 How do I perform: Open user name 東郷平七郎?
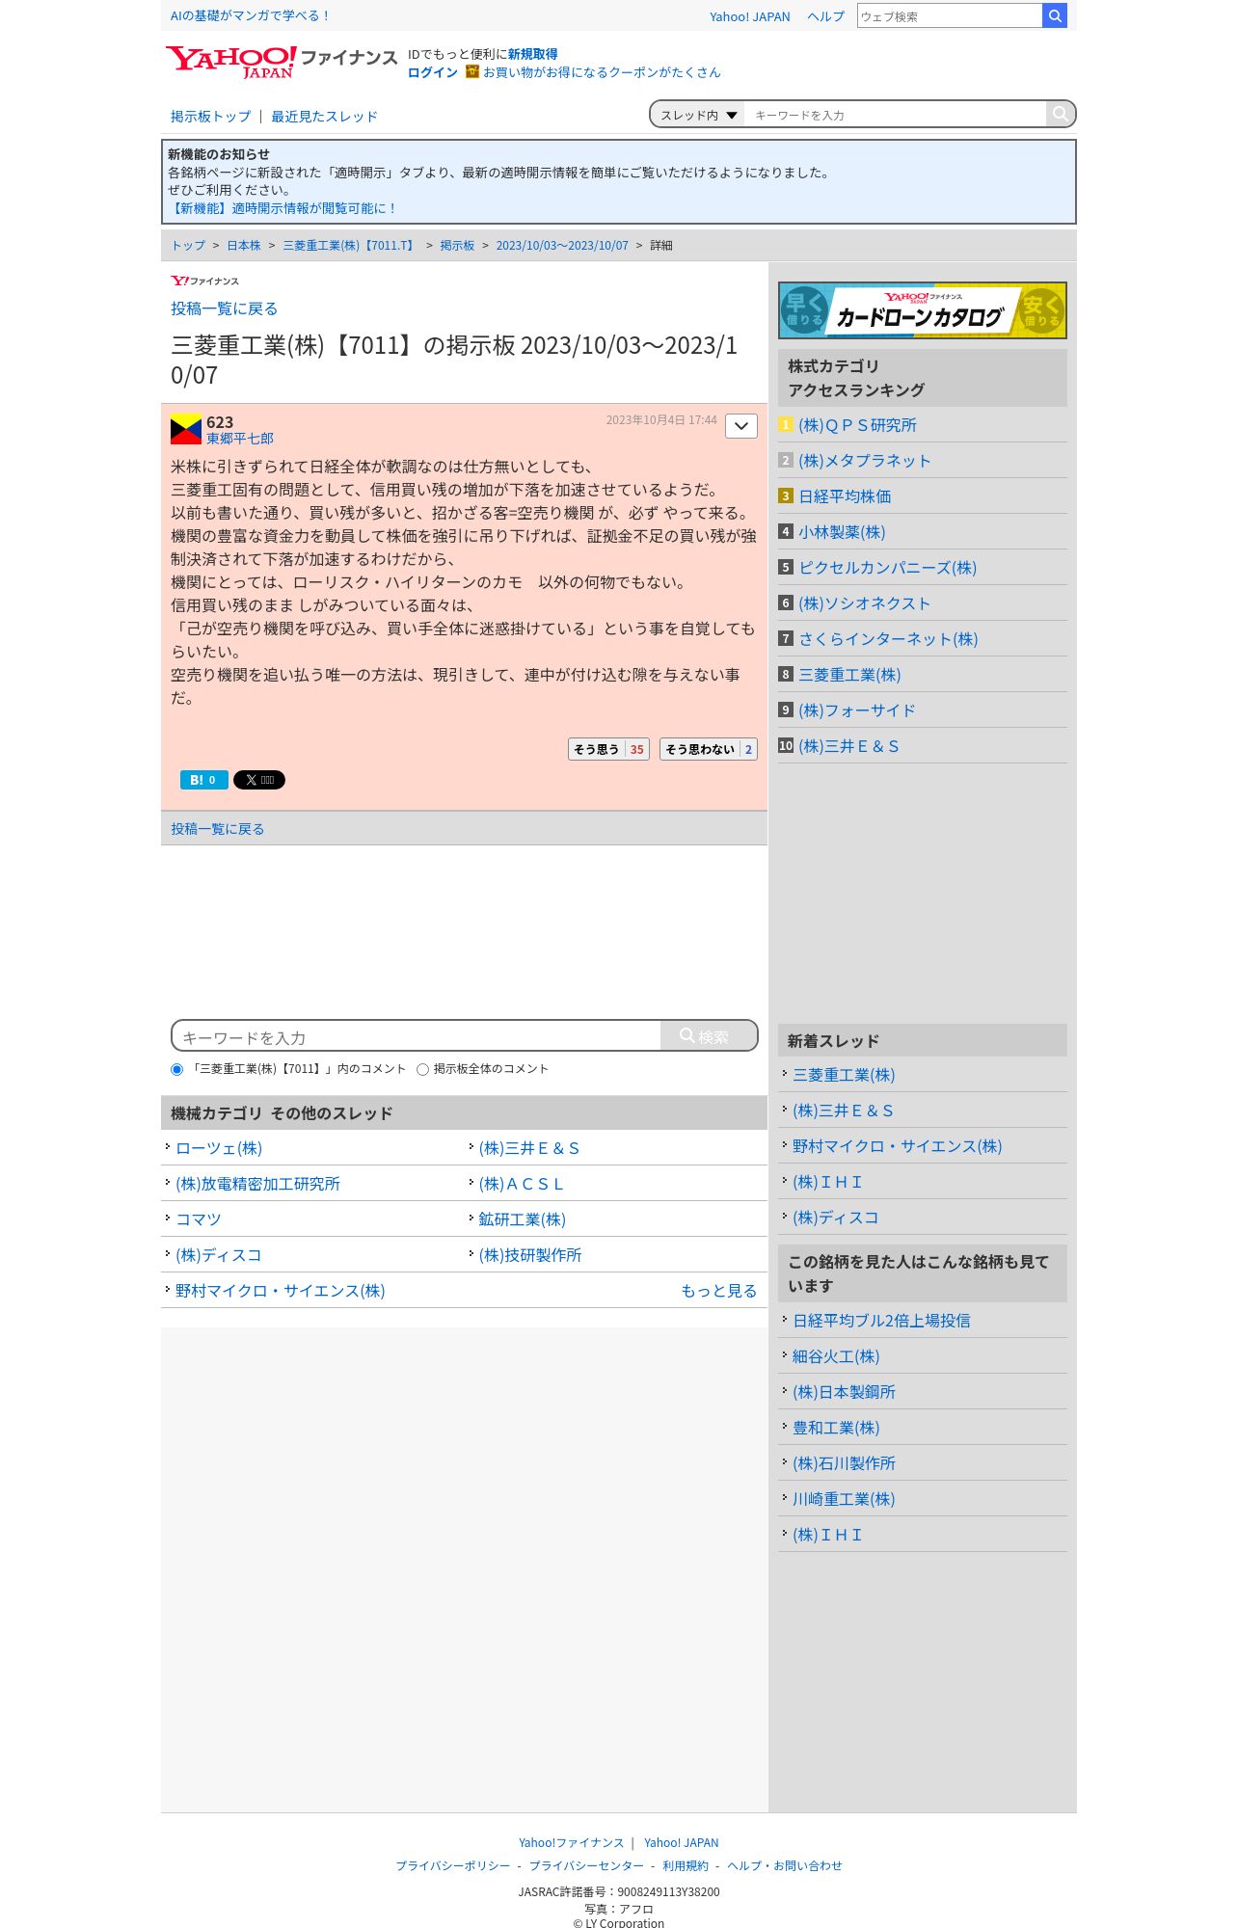[240, 439]
